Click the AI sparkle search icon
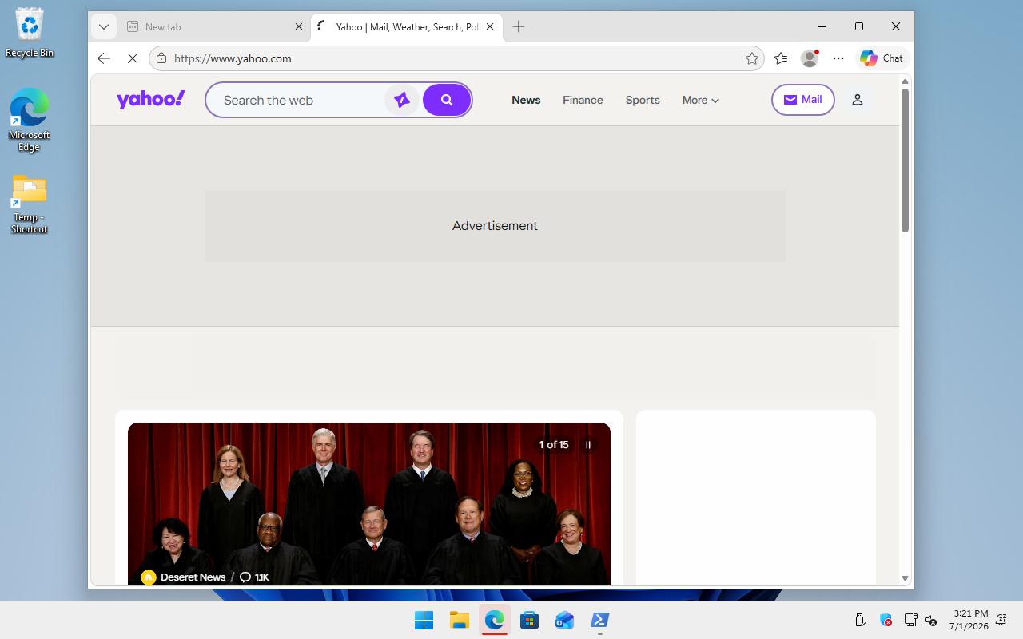 pos(402,100)
